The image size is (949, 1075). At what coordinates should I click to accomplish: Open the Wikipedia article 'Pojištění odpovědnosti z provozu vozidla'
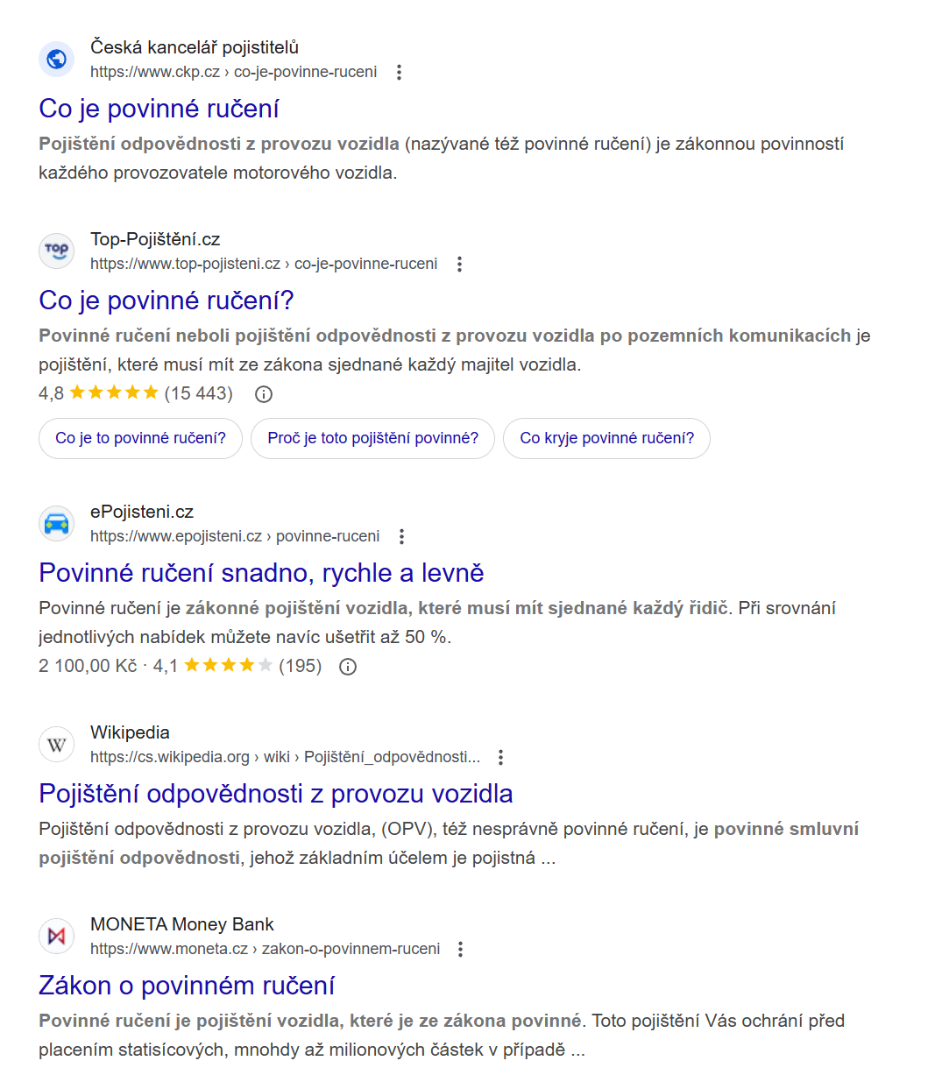[275, 793]
